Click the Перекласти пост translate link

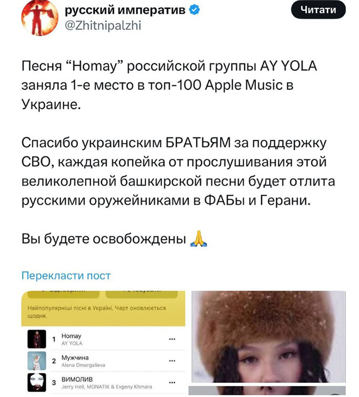click(66, 275)
